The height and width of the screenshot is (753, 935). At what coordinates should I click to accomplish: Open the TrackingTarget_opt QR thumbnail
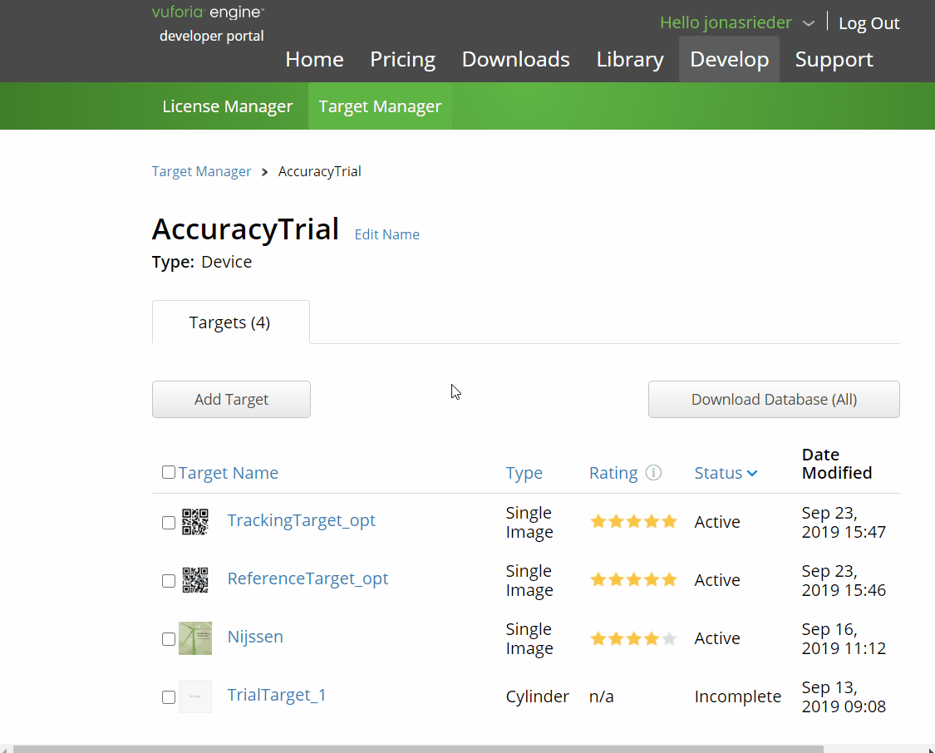(195, 522)
